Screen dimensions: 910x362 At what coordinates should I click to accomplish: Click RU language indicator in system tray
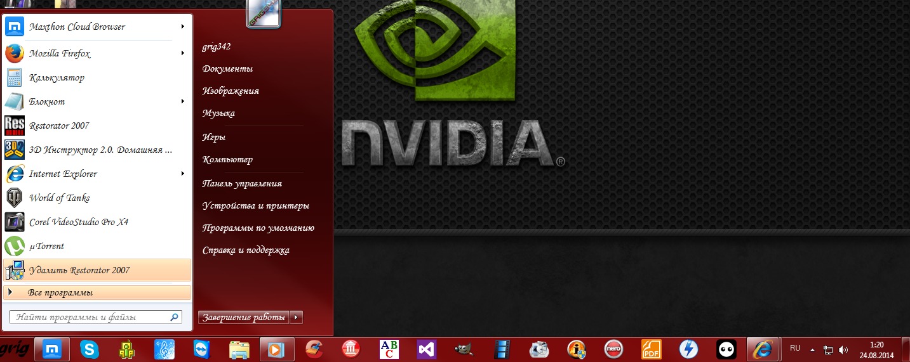pos(795,348)
